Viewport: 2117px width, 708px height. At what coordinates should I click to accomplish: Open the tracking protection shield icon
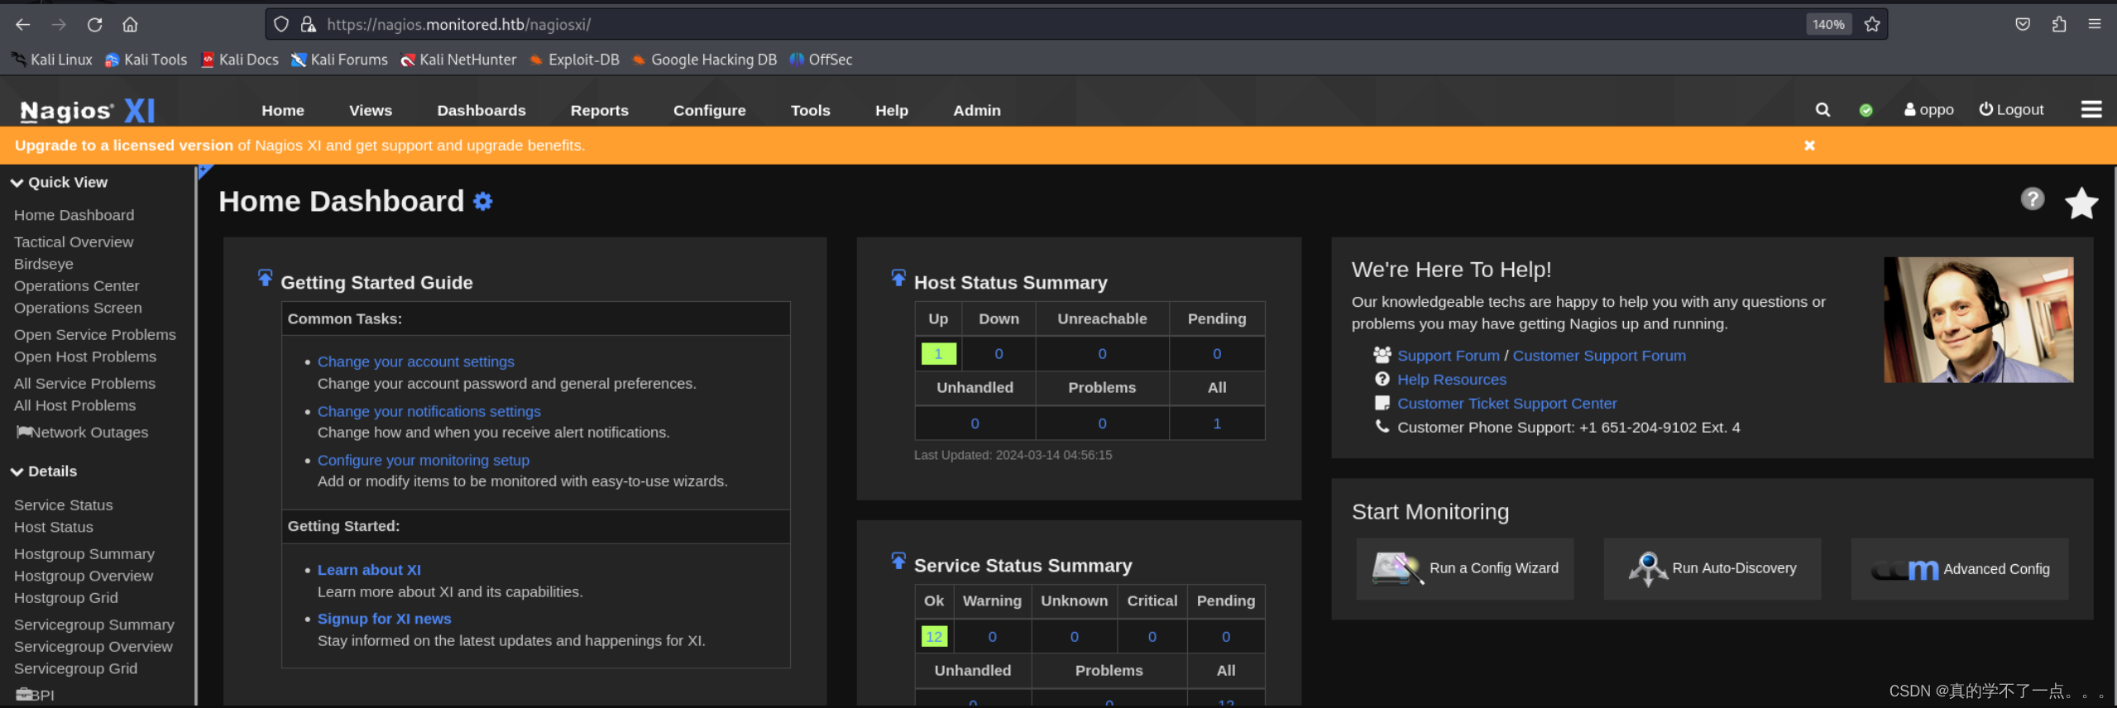click(281, 25)
